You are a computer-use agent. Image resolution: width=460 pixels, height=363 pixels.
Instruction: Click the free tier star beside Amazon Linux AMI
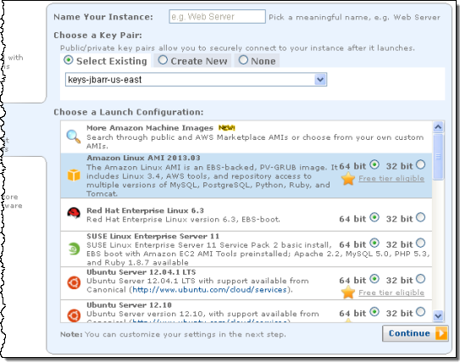tap(348, 179)
